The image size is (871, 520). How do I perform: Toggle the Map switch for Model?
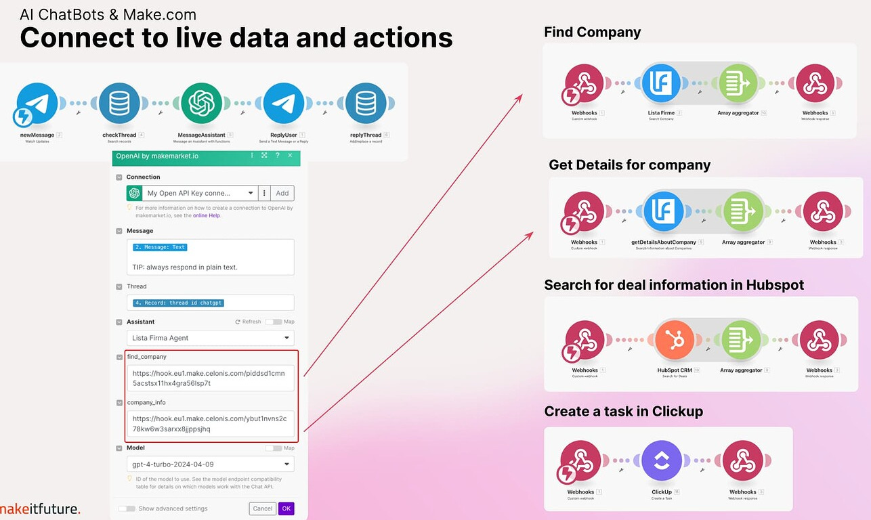point(273,448)
